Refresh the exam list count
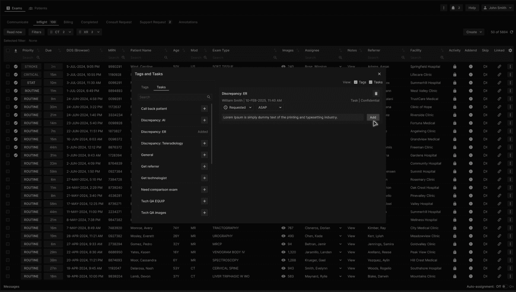Screen dimensions: 516x292 (x=511, y=32)
